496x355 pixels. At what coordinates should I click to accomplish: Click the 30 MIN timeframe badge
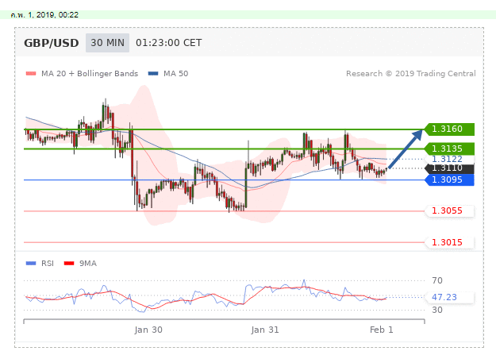[107, 43]
